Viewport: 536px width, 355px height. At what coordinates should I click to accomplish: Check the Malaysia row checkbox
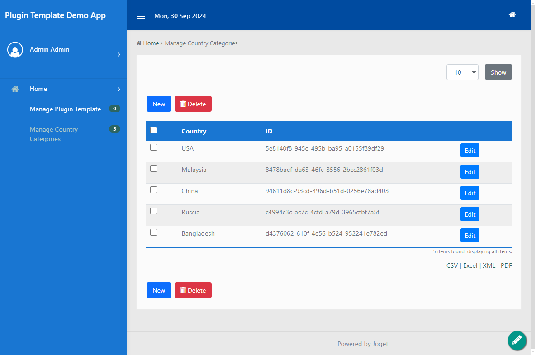coord(153,168)
